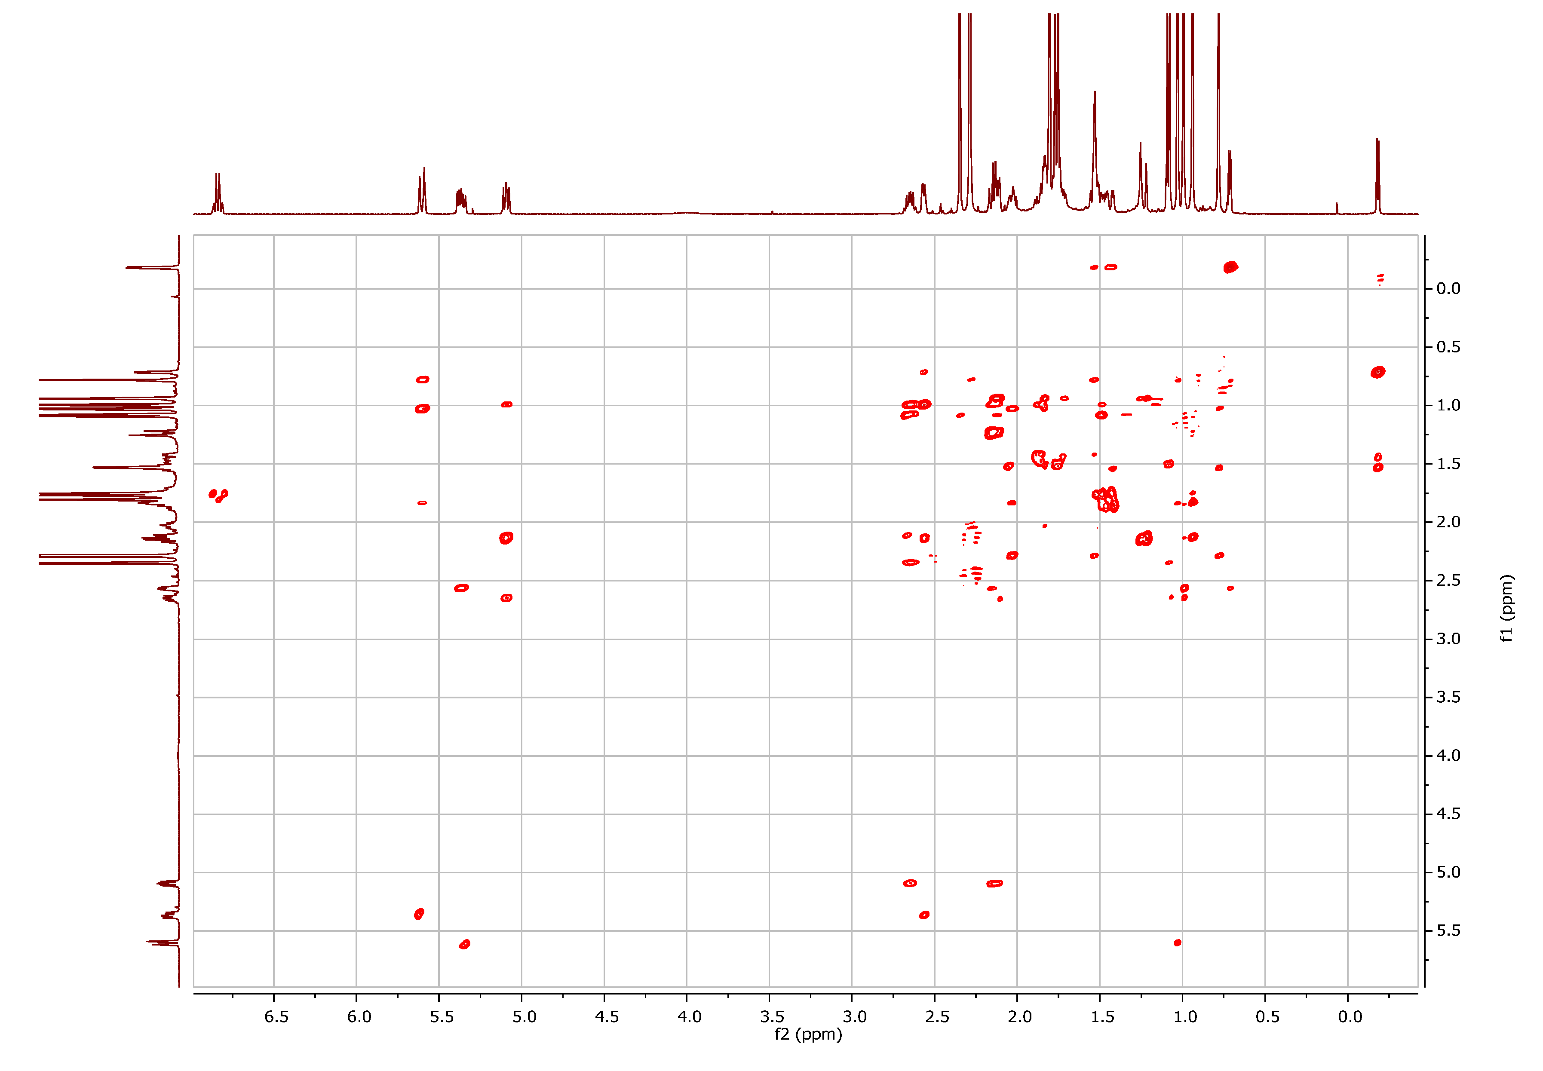This screenshot has height=1071, width=1543.
Task: Pick the 5.5 tick label on f1 axis
Action: tap(1448, 931)
